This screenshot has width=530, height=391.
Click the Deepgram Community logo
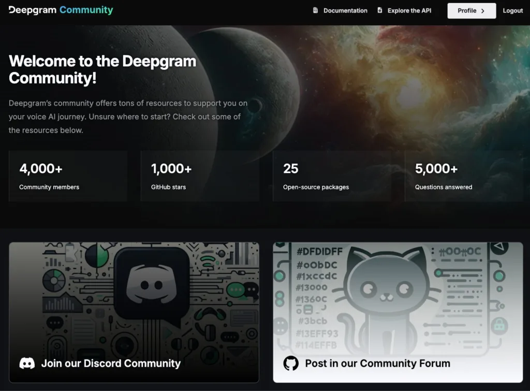[x=61, y=10]
